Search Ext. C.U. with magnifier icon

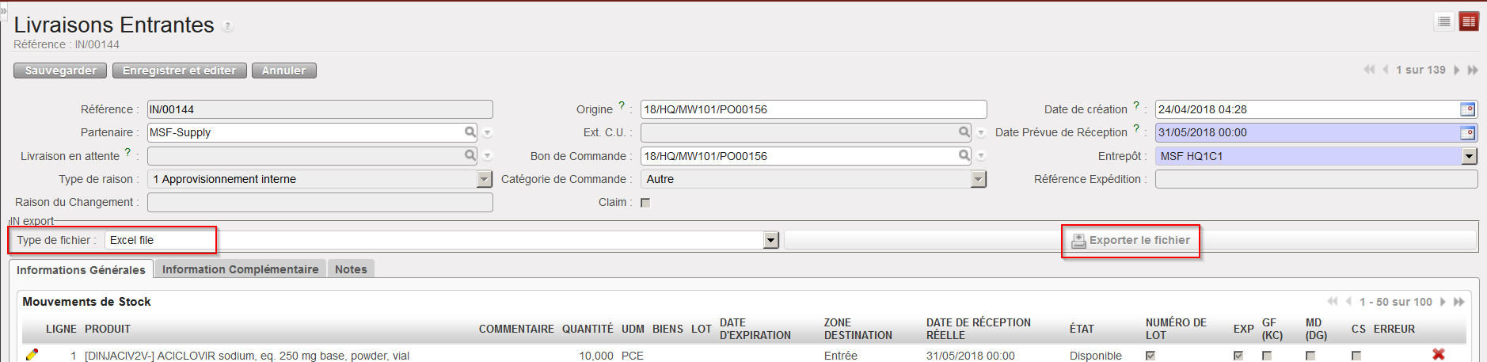[964, 132]
